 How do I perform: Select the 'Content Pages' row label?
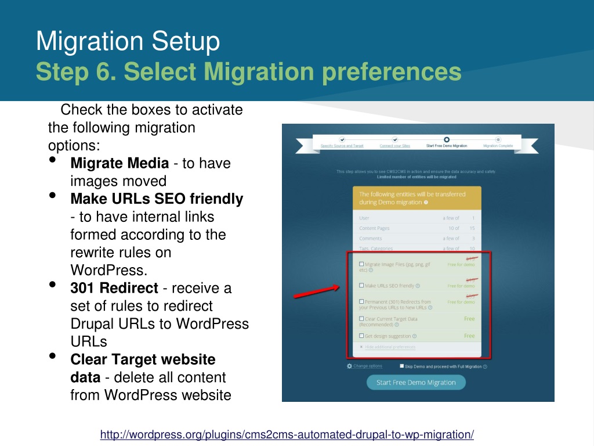coord(374,228)
